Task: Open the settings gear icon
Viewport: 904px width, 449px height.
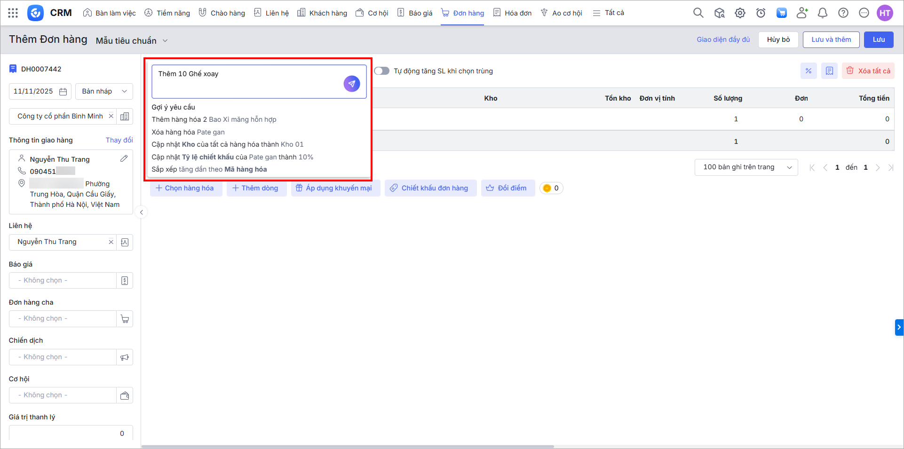Action: 740,13
